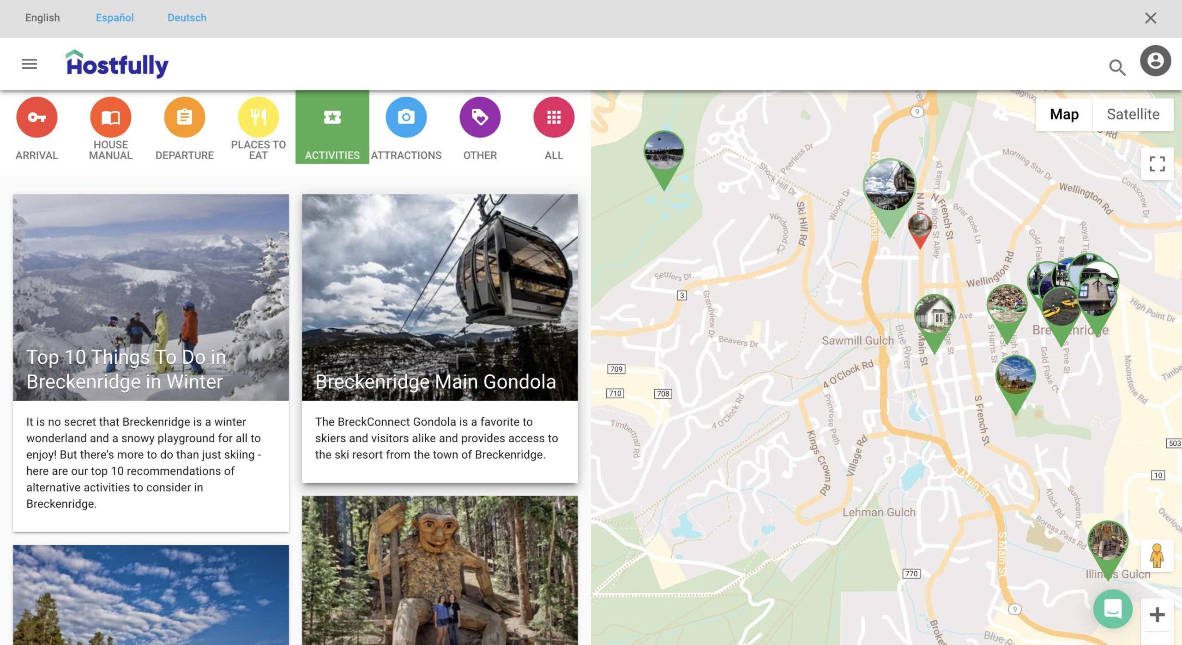Show All categories grid icon
Screen dimensions: 1182x645
tap(554, 117)
